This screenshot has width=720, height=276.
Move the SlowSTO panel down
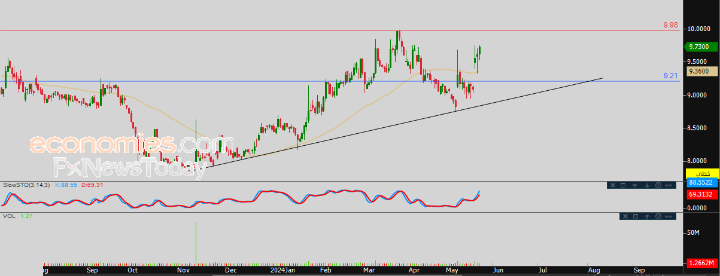pyautogui.click(x=647, y=185)
